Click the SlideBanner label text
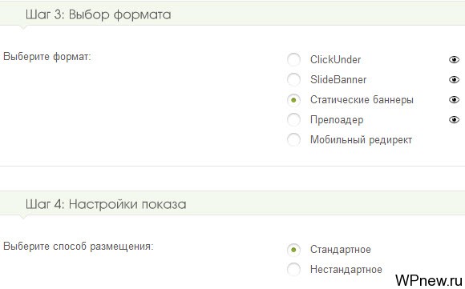The height and width of the screenshot is (289, 465). (x=338, y=79)
